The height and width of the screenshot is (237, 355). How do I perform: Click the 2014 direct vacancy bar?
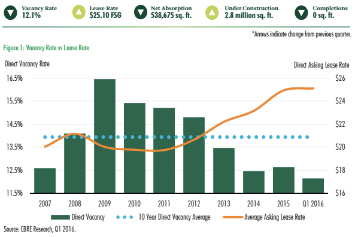(254, 182)
